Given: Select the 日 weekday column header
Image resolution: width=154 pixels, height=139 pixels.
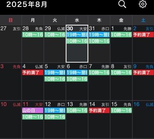Looking at the screenshot, I should pos(11,20).
